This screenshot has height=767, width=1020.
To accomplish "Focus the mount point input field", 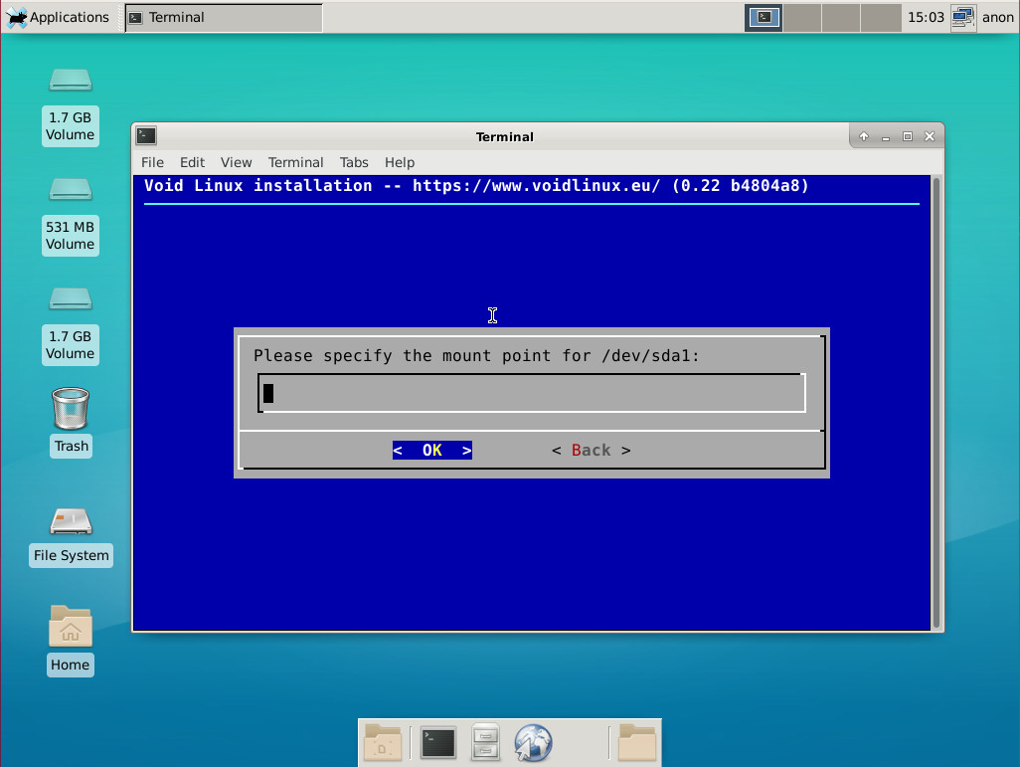I will click(x=532, y=393).
